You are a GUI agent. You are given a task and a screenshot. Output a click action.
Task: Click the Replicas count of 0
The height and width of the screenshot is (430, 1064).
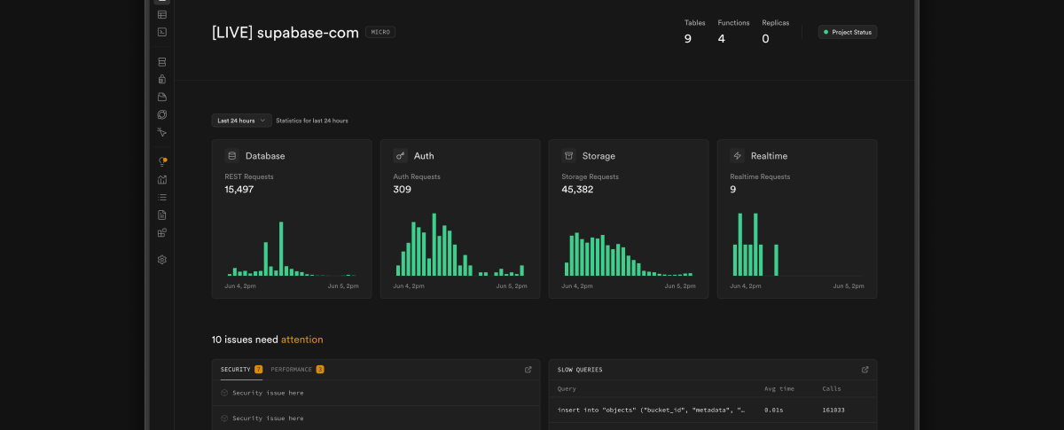click(765, 38)
